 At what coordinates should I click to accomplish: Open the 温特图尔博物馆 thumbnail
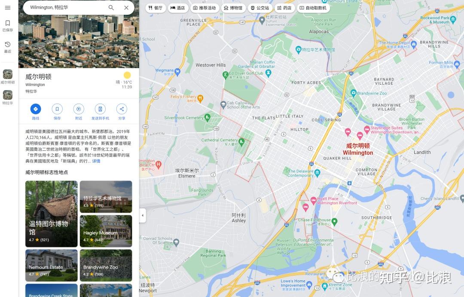click(51, 214)
